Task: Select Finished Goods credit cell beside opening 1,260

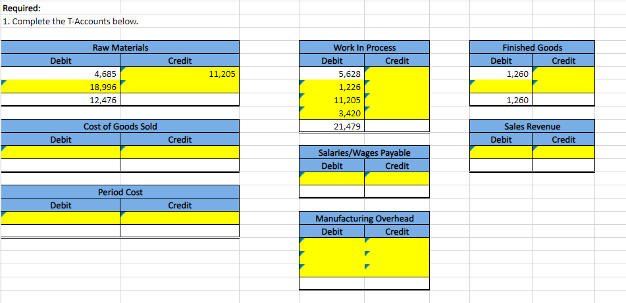Action: point(563,74)
